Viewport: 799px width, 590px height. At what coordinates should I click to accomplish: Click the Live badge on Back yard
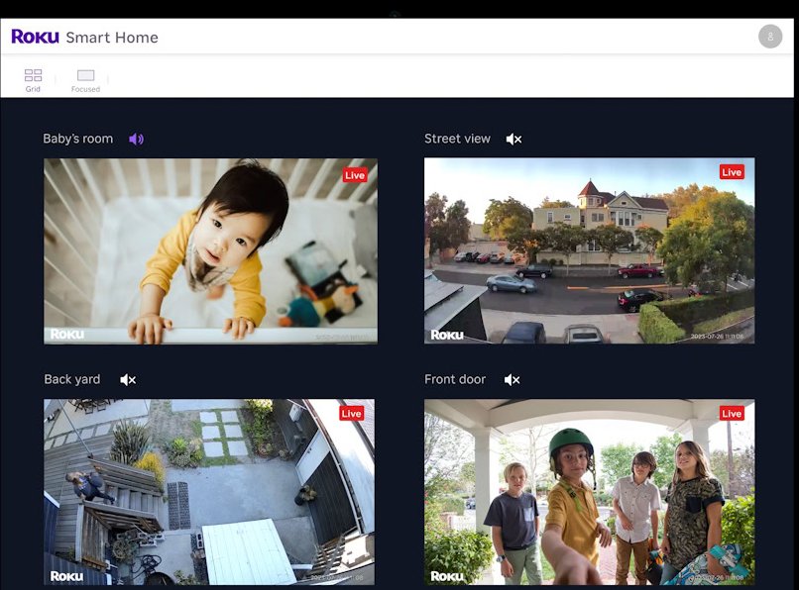pyautogui.click(x=352, y=414)
